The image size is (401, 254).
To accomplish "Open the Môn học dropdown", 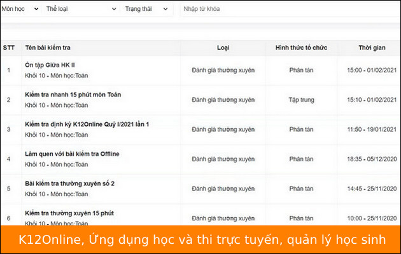I will click(20, 9).
